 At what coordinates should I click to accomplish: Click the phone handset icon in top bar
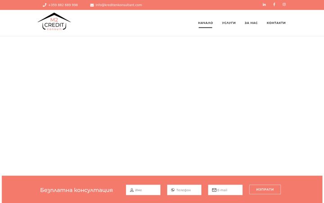coord(45,5)
